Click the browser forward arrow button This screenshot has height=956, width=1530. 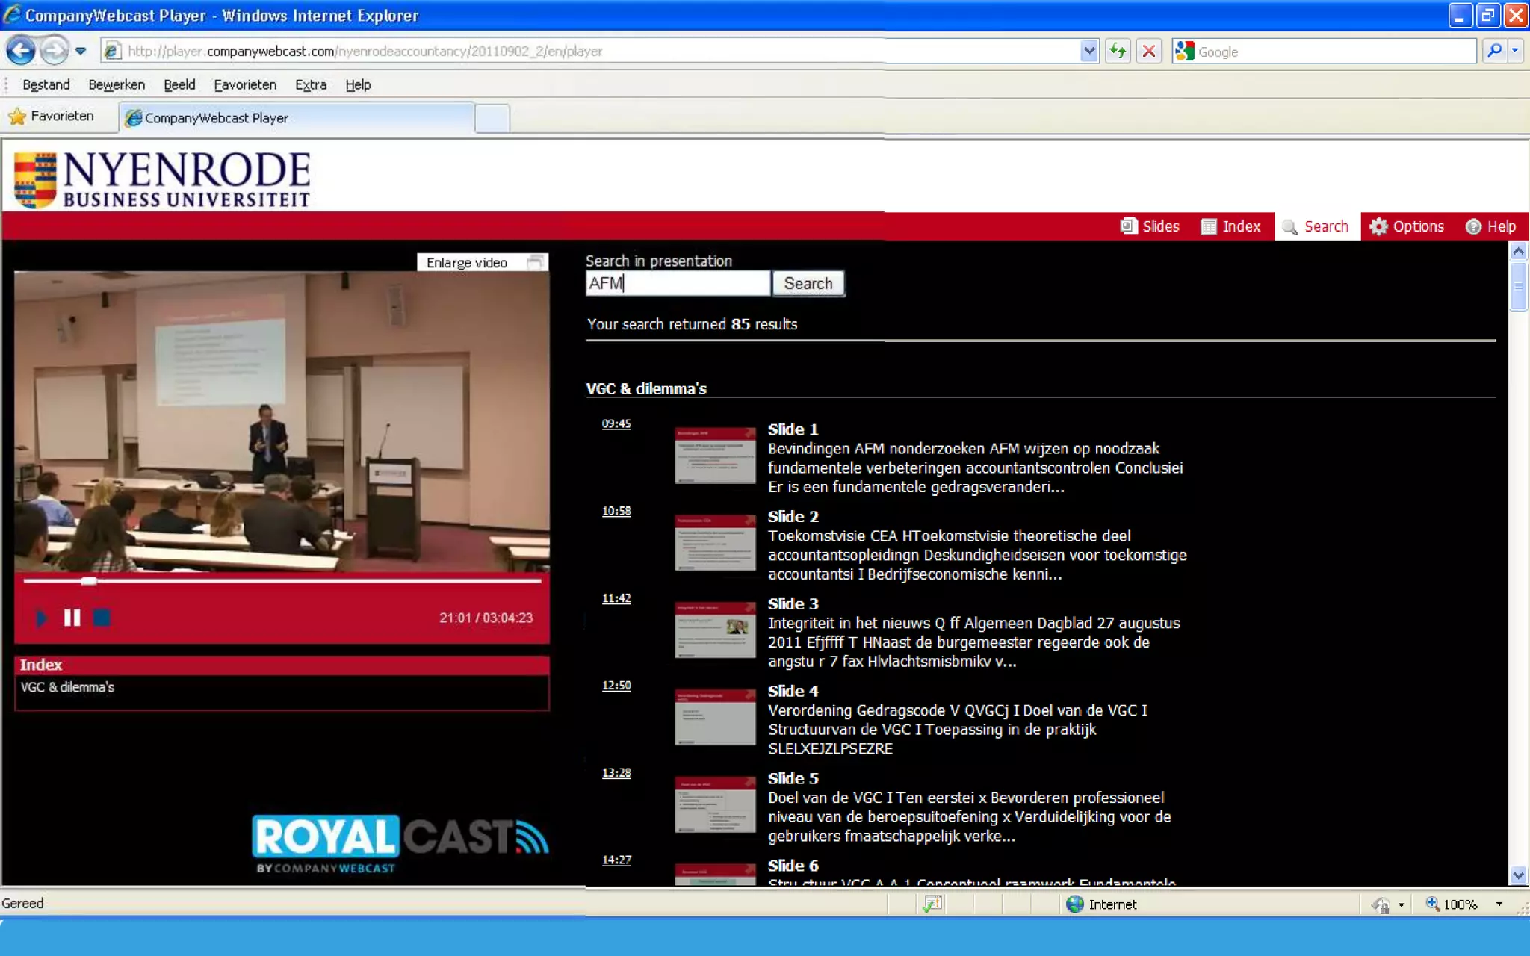[53, 51]
